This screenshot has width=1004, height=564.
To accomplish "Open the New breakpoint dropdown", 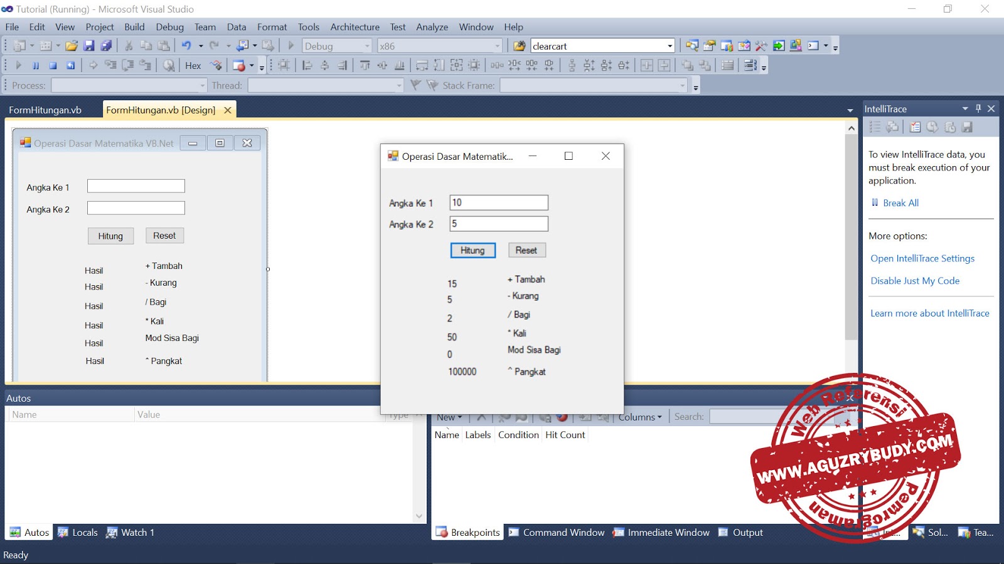I will (449, 417).
